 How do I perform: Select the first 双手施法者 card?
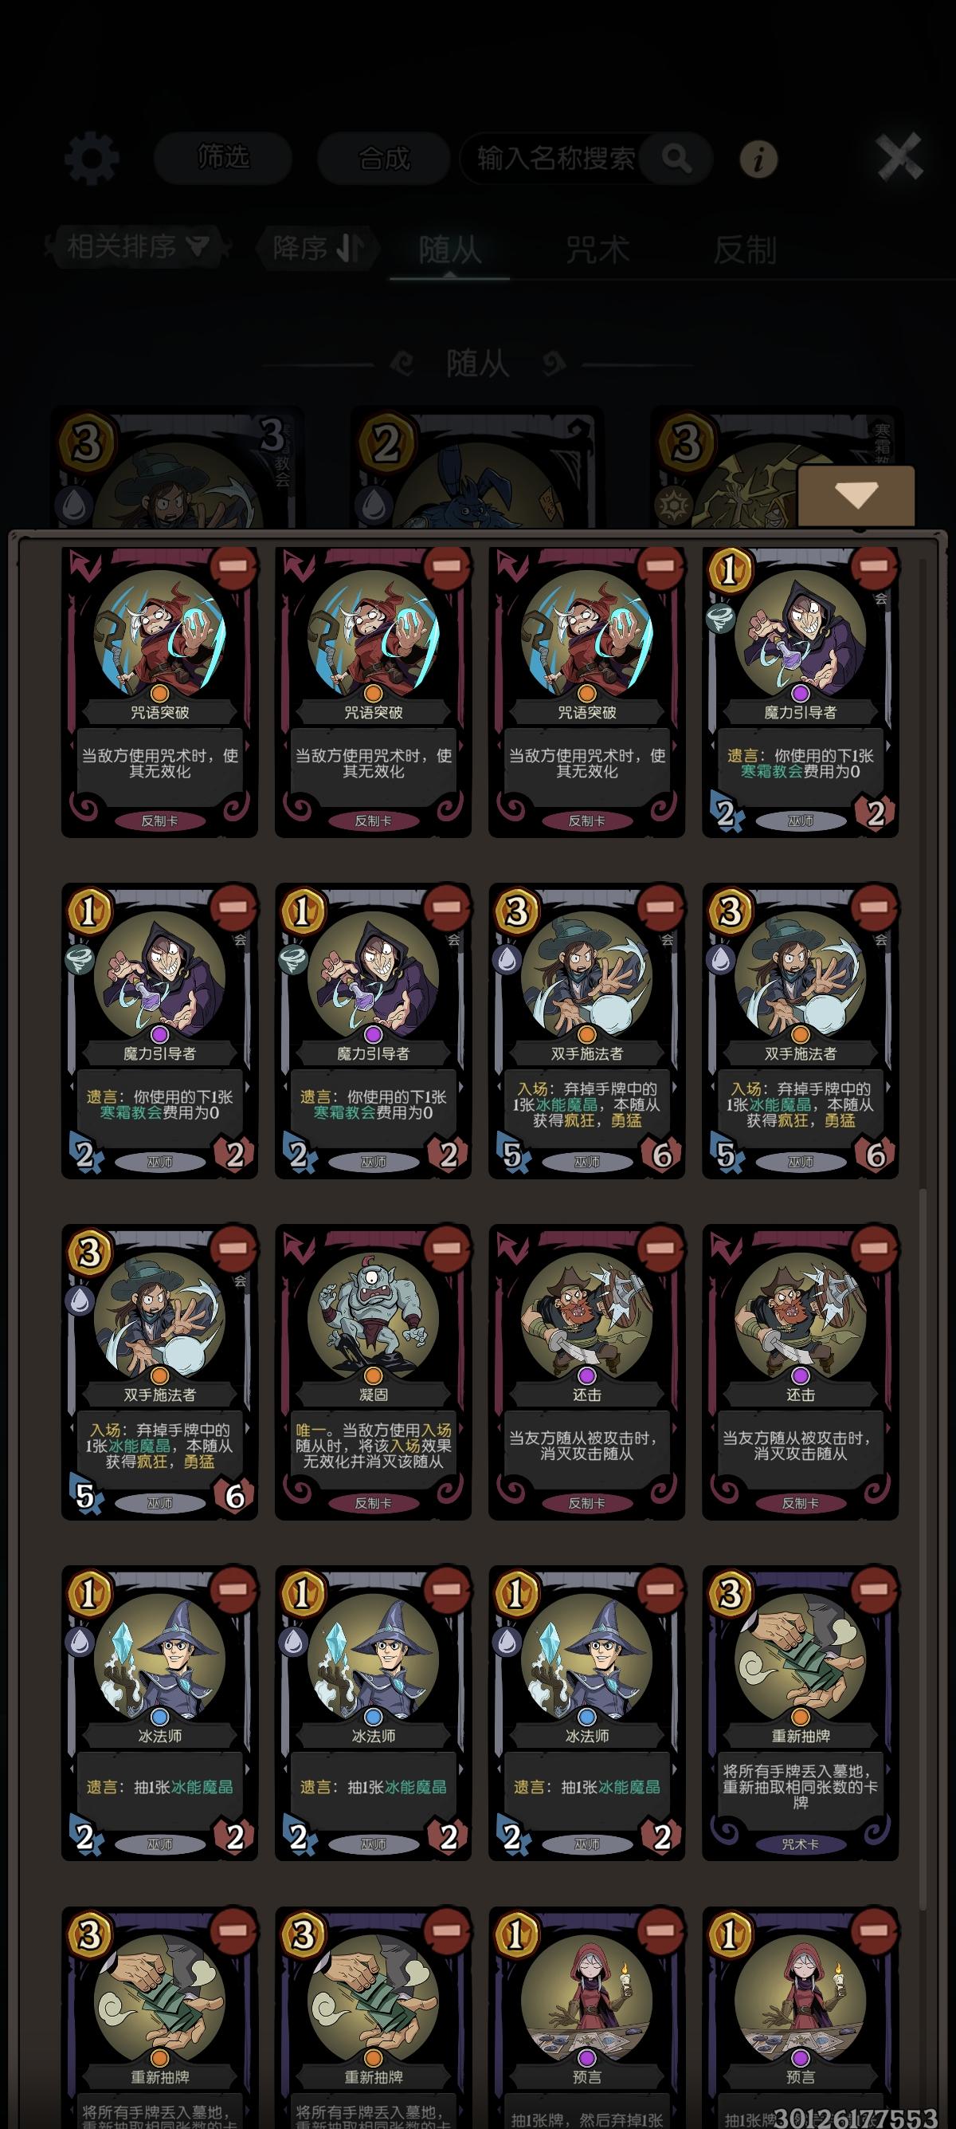(x=587, y=1031)
